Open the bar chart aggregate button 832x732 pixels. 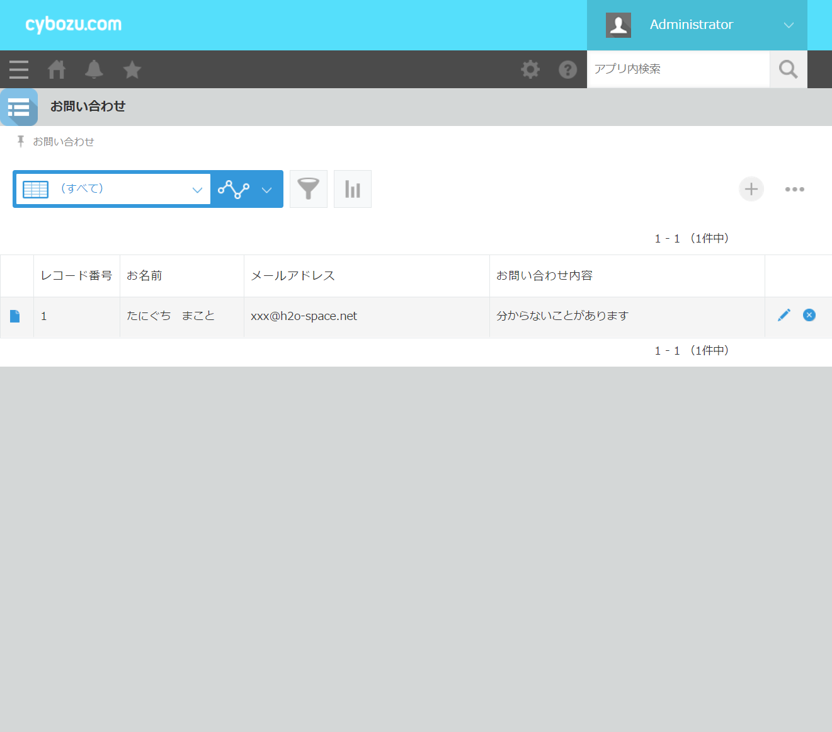pos(353,189)
